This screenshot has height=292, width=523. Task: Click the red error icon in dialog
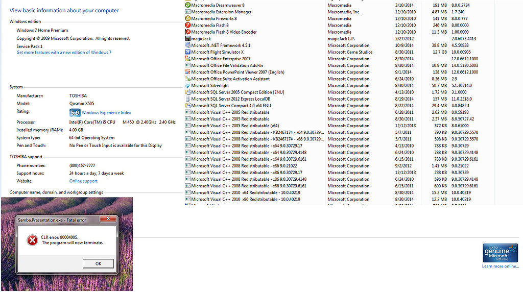tap(32, 240)
